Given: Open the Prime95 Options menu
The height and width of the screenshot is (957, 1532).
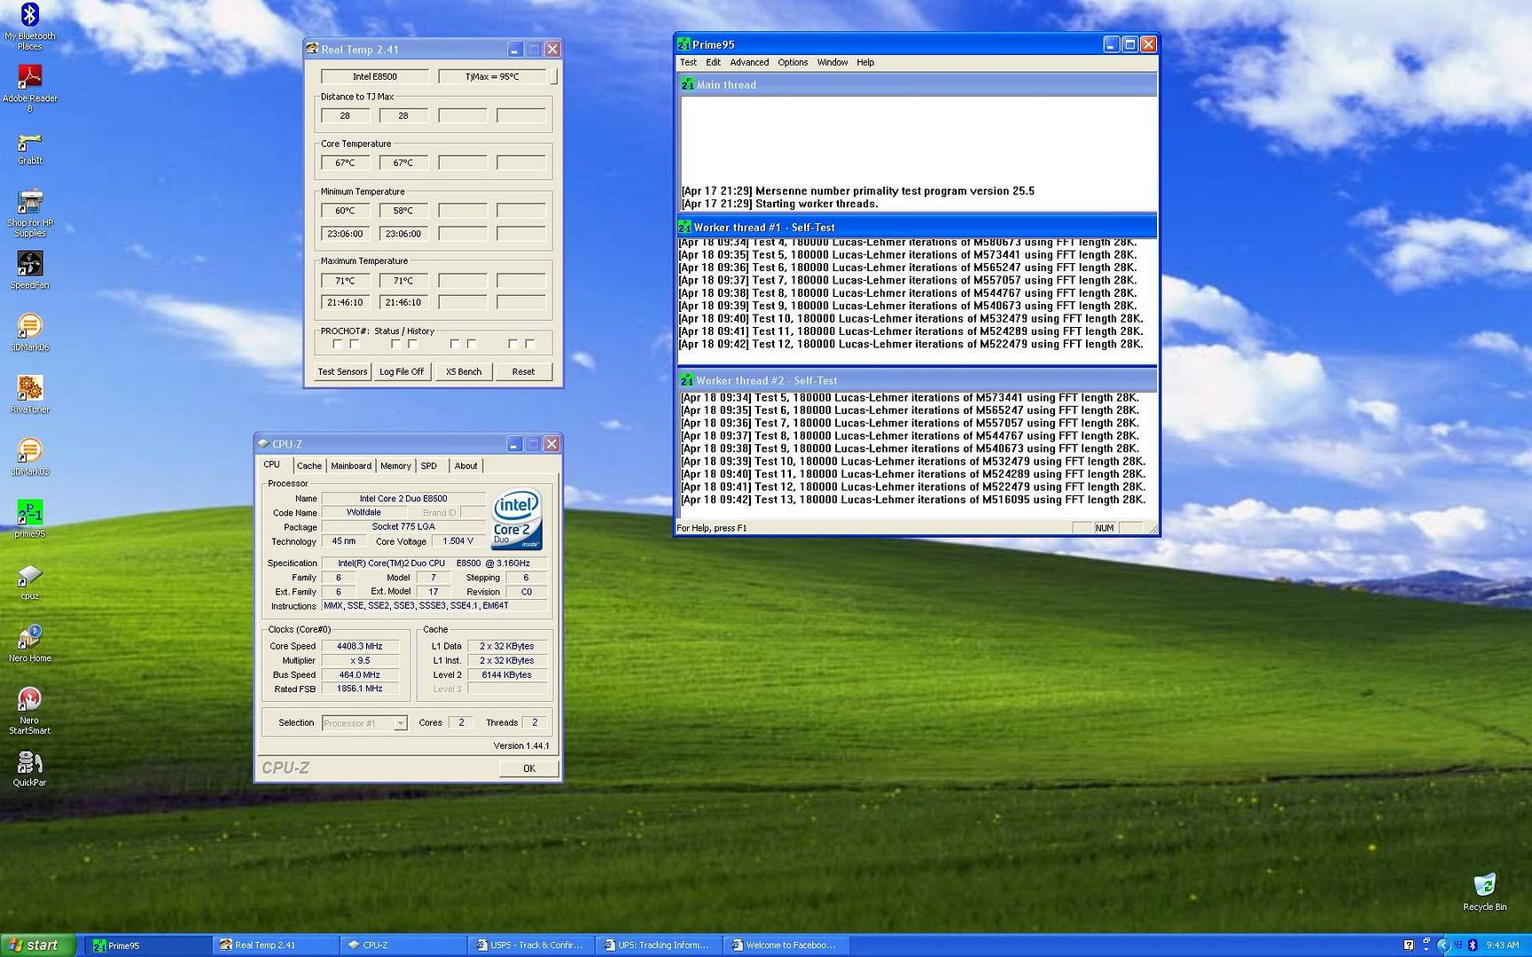Looking at the screenshot, I should [x=793, y=62].
